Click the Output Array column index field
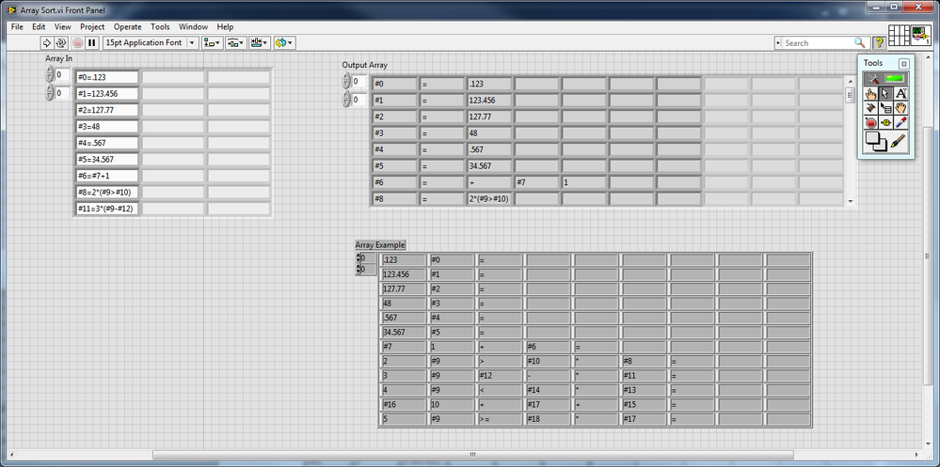Screen dimensions: 940x467 [359, 100]
